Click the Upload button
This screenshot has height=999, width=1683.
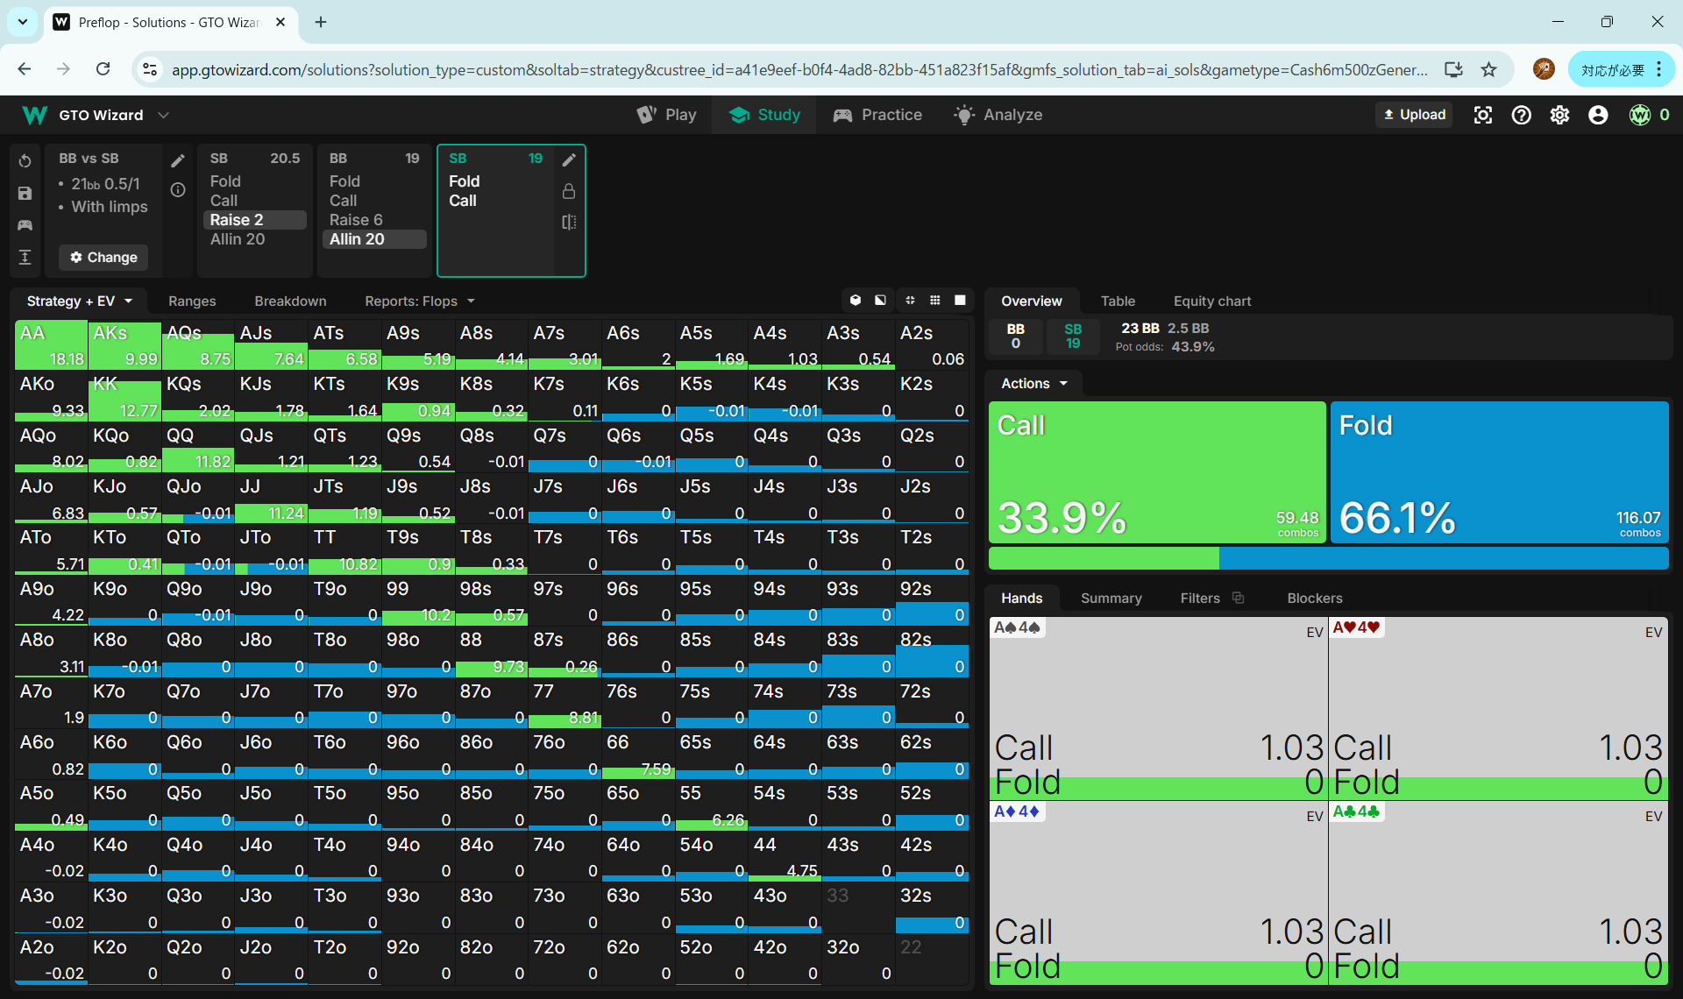(x=1414, y=115)
